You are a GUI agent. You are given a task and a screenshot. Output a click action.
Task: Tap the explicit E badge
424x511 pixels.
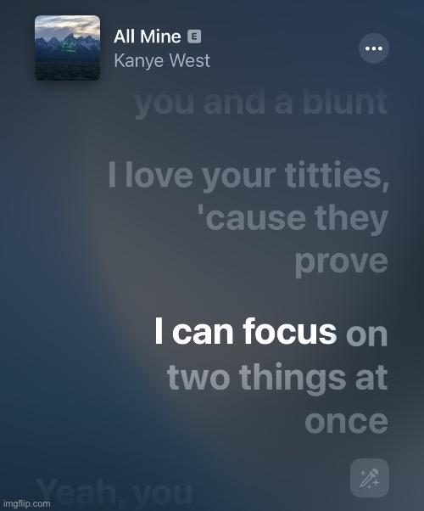(194, 36)
